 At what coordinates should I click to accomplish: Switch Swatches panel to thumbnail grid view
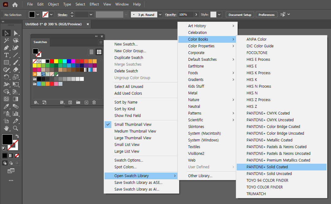pos(99,52)
